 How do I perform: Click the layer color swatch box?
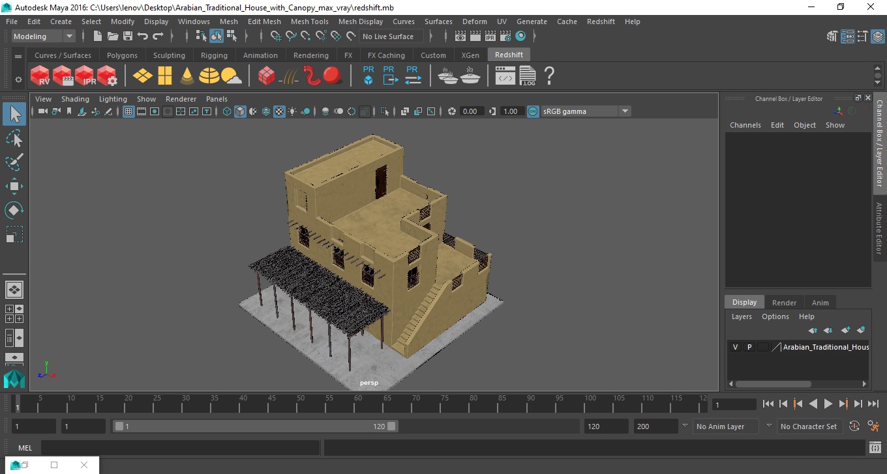point(763,347)
